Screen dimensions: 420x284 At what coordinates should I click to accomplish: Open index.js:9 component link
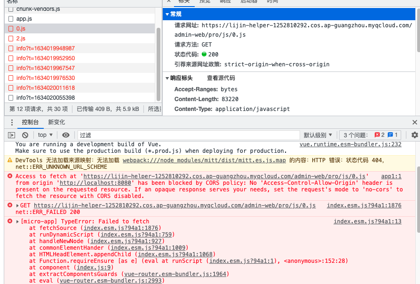94,268
